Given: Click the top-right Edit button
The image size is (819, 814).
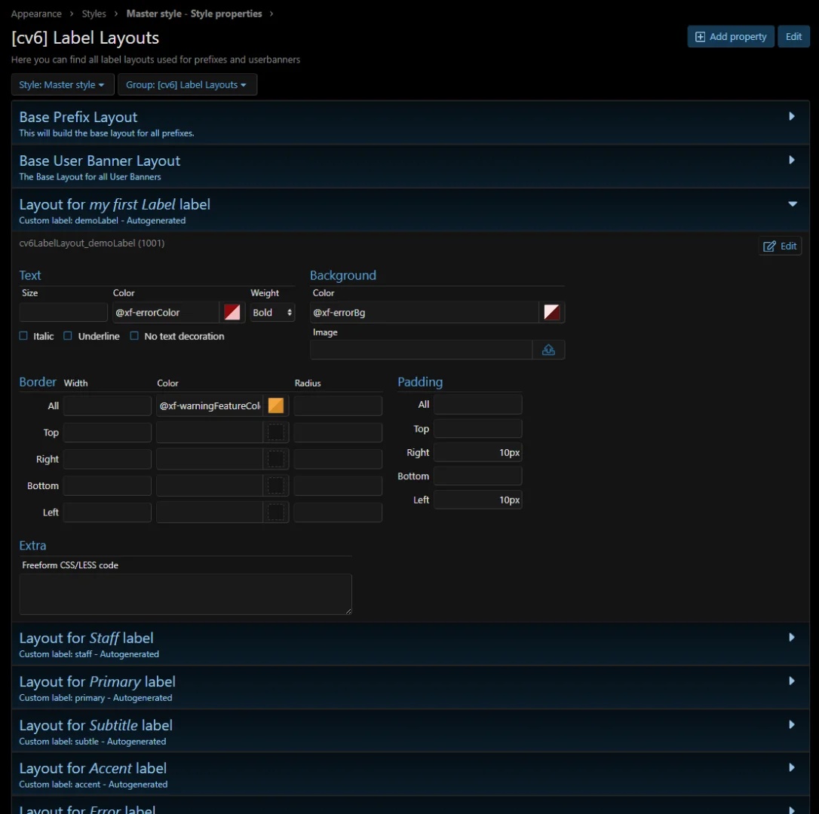Looking at the screenshot, I should click(x=793, y=36).
